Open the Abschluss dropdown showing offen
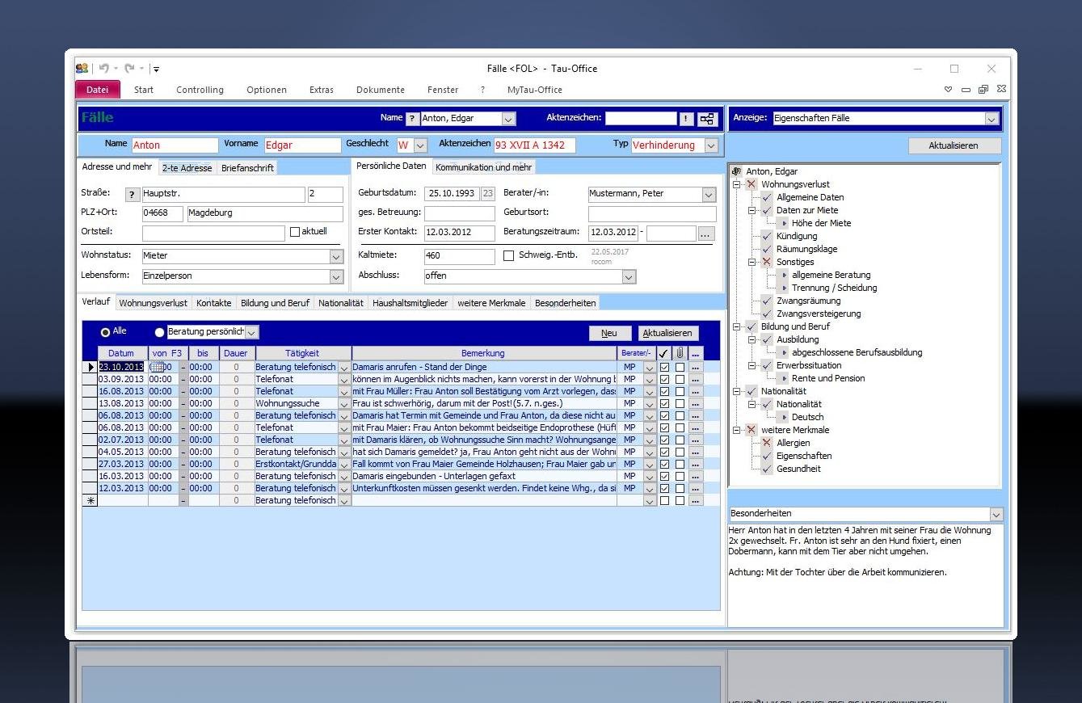Screen dimensions: 1082x703 [629, 276]
